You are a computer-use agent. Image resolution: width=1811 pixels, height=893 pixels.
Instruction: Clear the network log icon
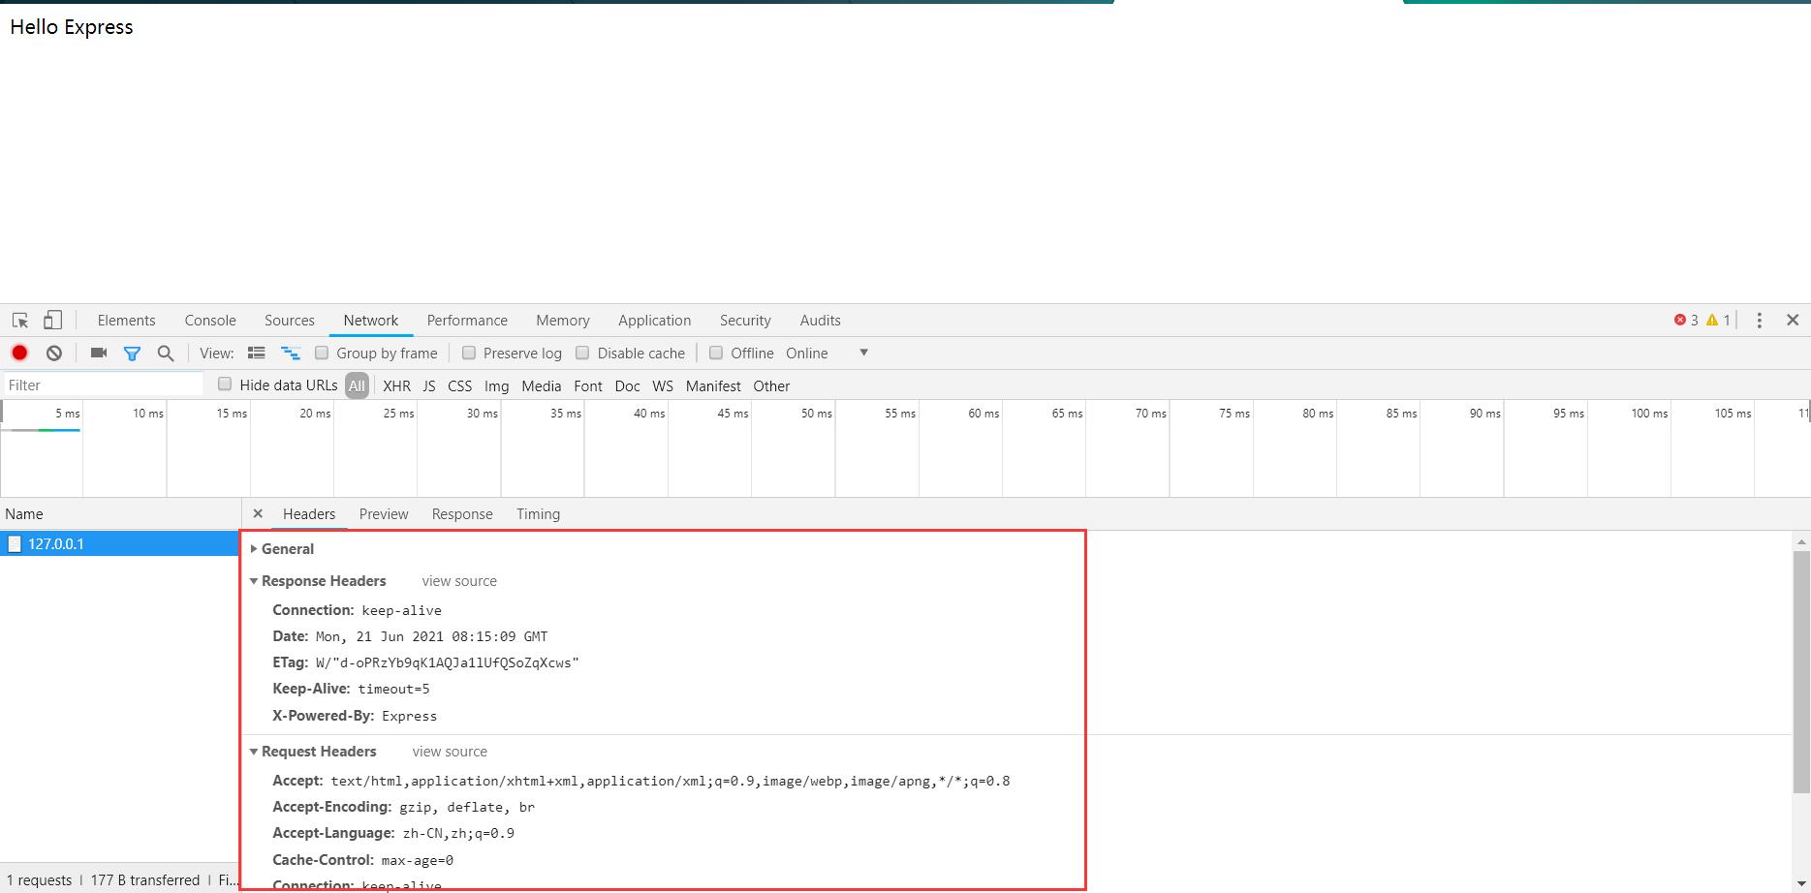[x=54, y=353]
